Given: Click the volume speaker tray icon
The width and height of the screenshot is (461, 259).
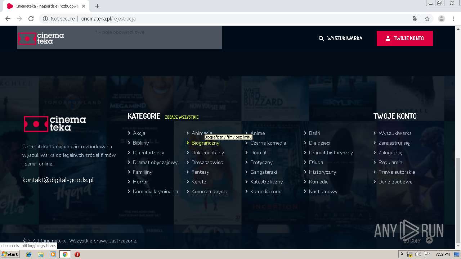Looking at the screenshot, I should (x=418, y=254).
